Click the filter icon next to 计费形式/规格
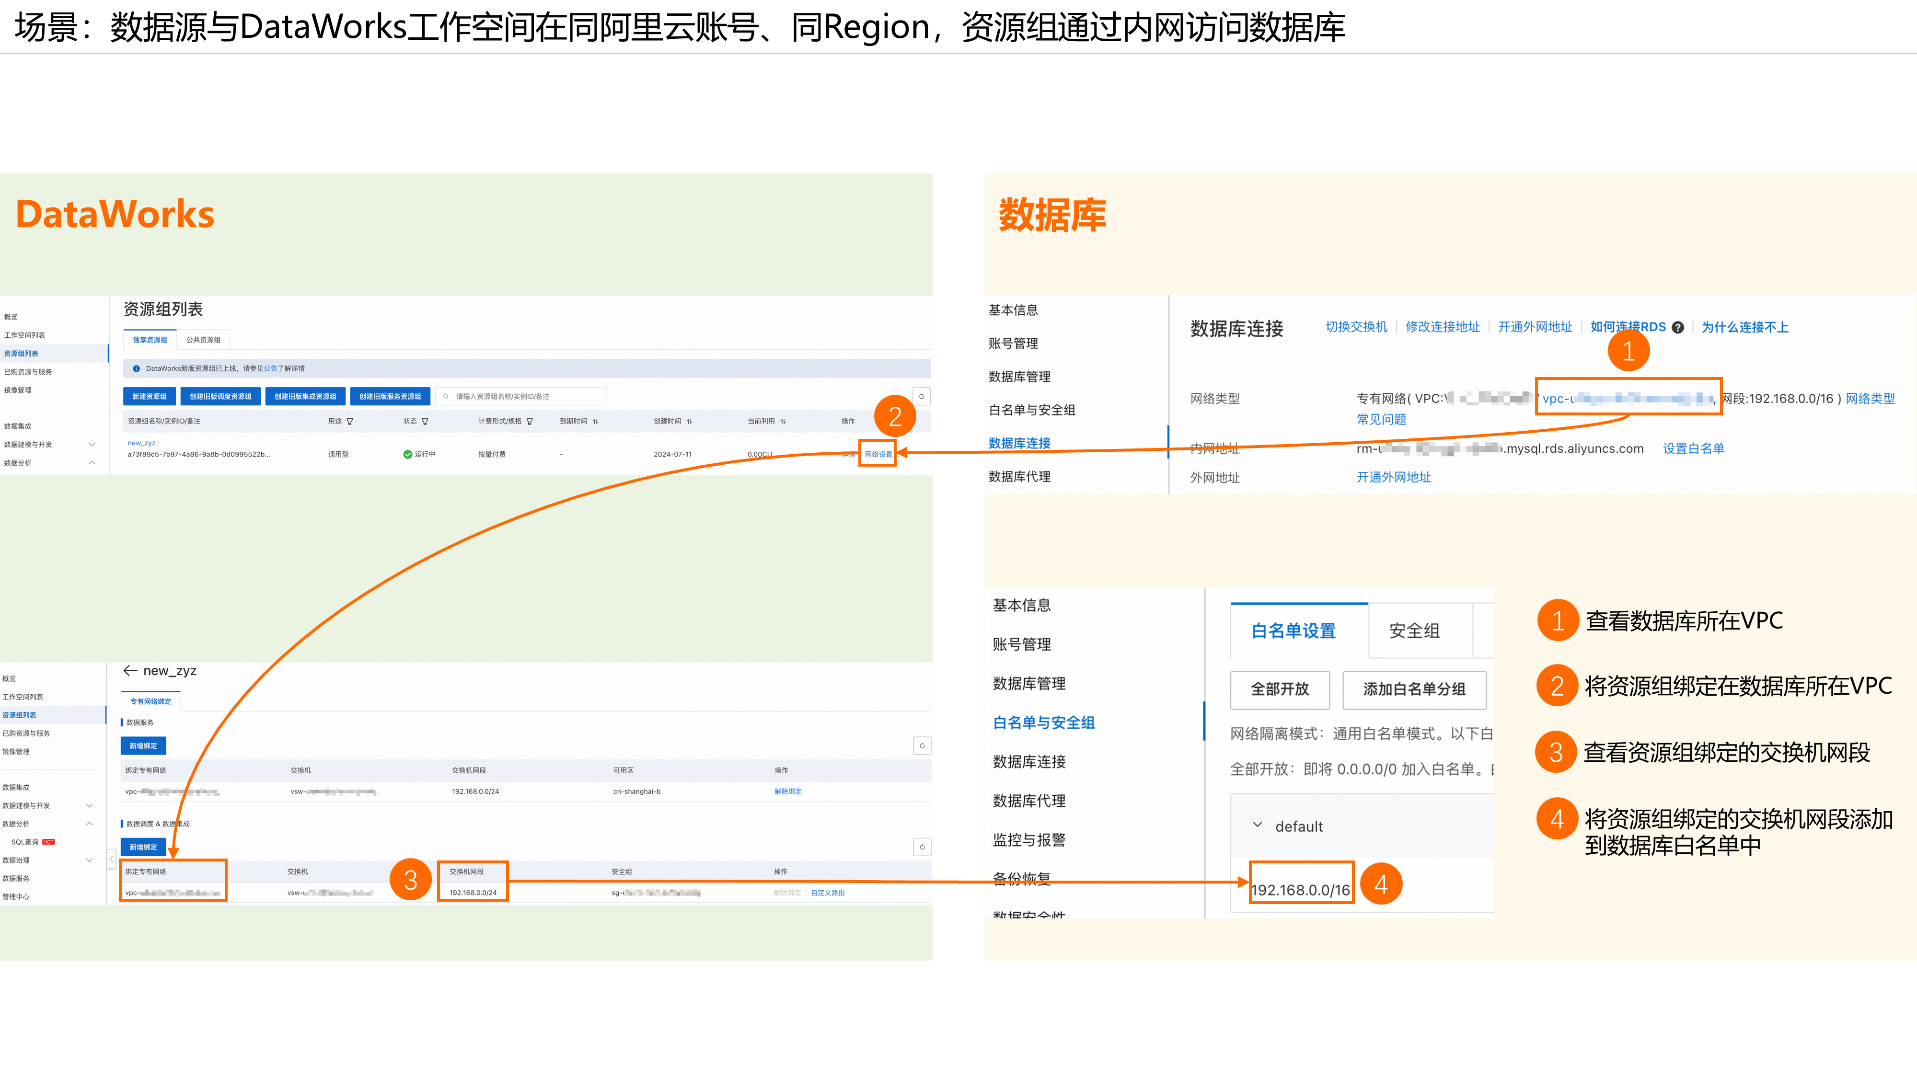 [x=530, y=421]
